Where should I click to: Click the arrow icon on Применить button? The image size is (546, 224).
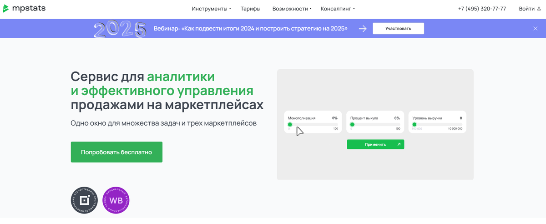[x=399, y=144]
